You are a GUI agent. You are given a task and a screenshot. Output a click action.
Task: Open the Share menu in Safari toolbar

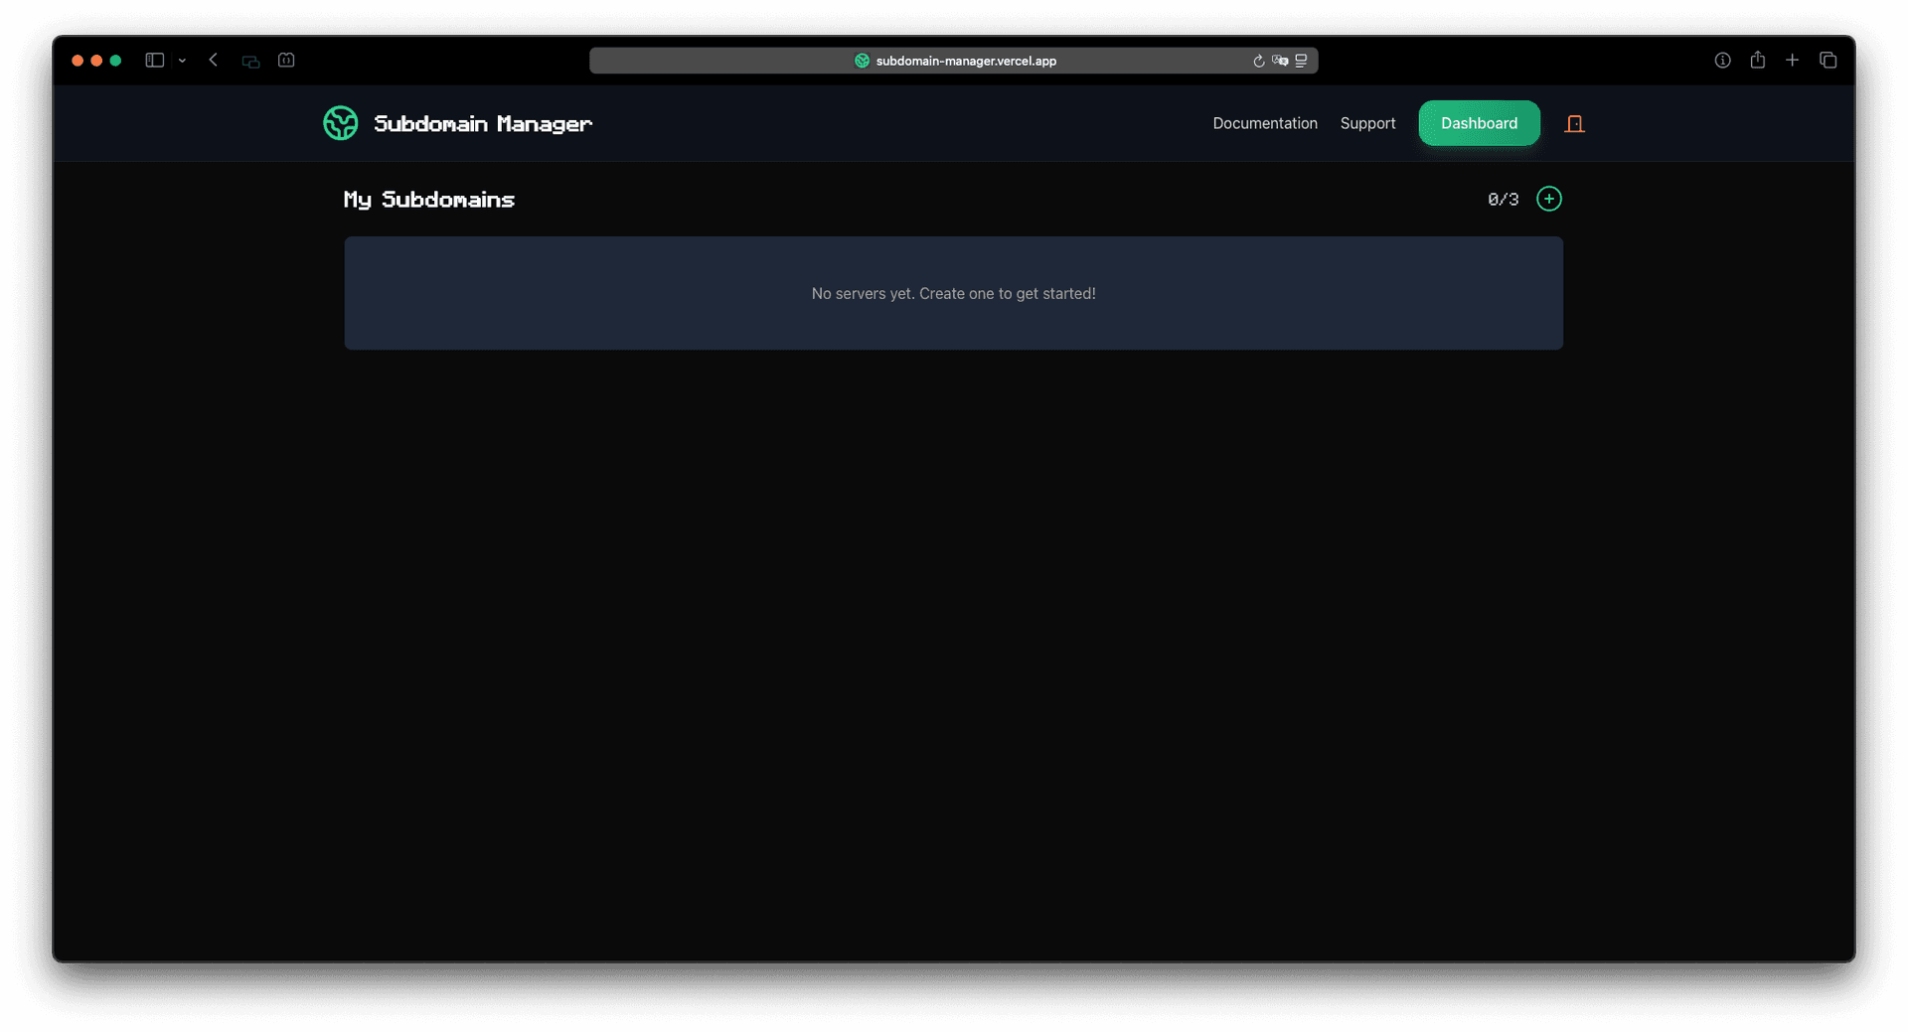1758,60
